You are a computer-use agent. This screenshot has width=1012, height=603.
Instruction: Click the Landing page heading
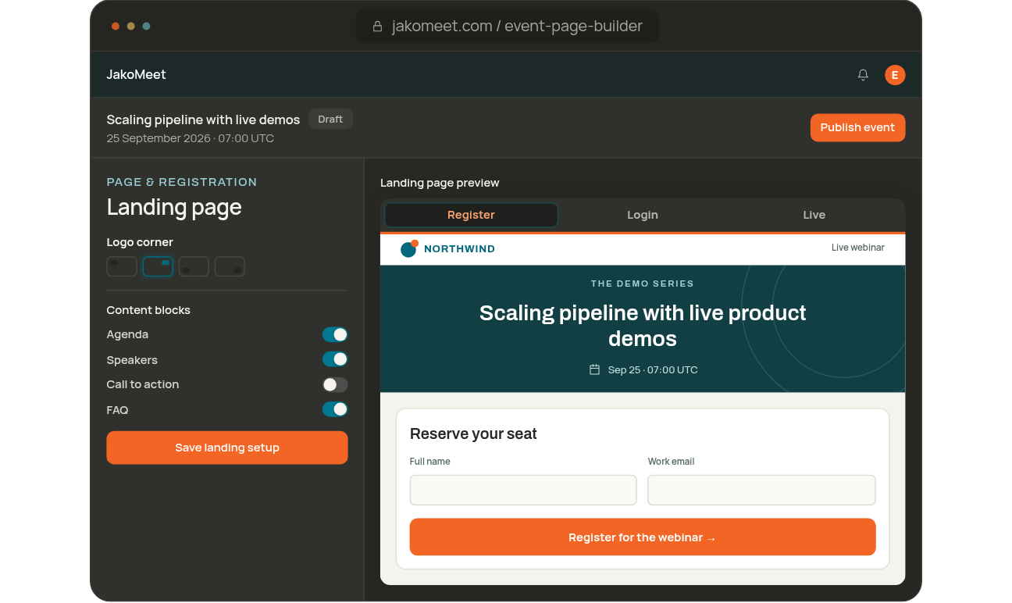click(x=174, y=207)
